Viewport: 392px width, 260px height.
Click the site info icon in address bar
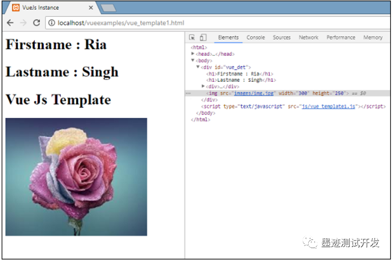pyautogui.click(x=51, y=23)
